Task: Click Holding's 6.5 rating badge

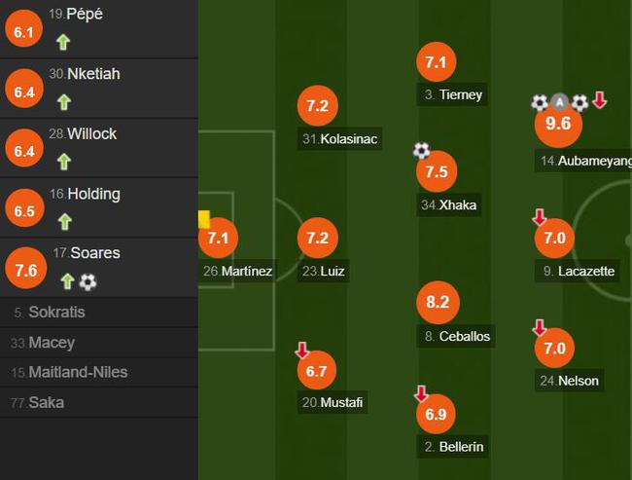Action: pyautogui.click(x=24, y=208)
